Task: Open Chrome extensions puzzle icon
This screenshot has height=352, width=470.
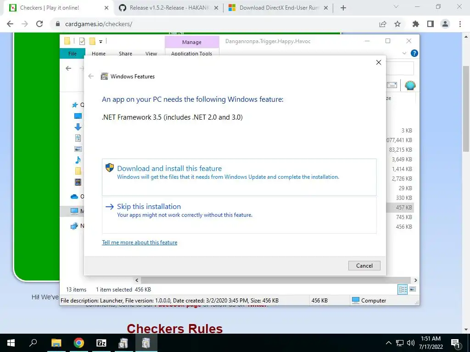Action: [x=416, y=24]
